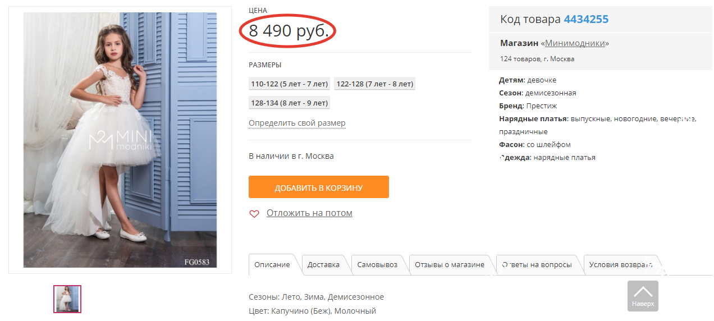Click the 8 490 руб. price
The width and height of the screenshot is (714, 321).
point(289,31)
